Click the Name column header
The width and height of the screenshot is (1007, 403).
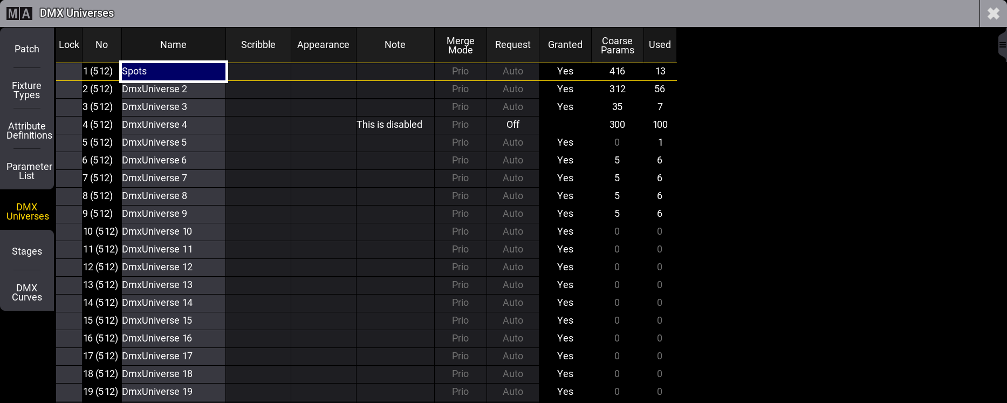click(173, 45)
